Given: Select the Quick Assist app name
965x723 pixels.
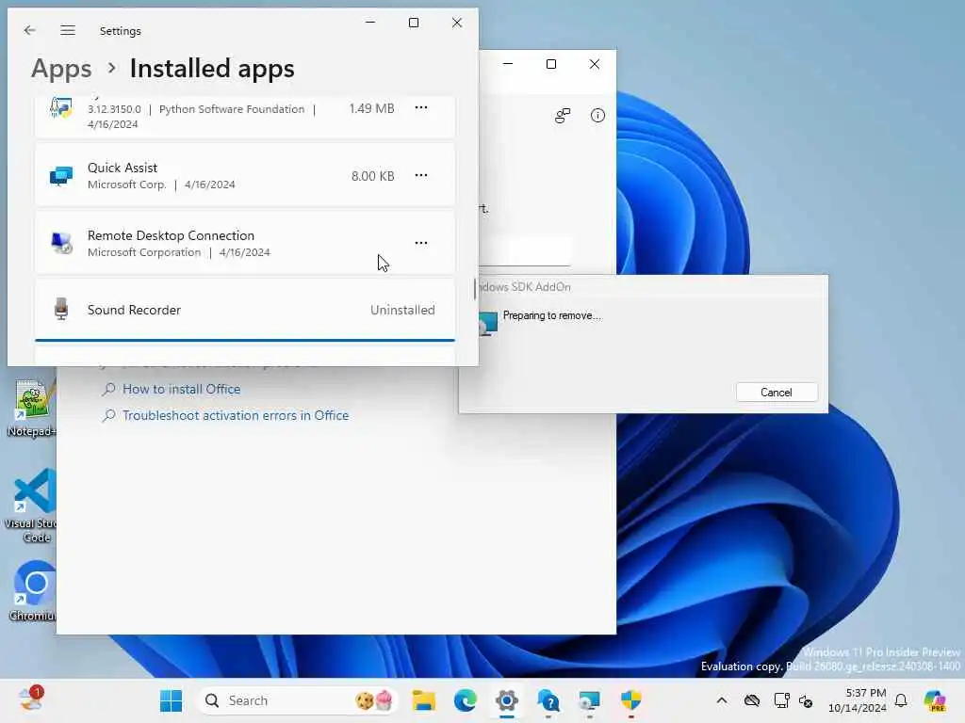Looking at the screenshot, I should (x=123, y=168).
